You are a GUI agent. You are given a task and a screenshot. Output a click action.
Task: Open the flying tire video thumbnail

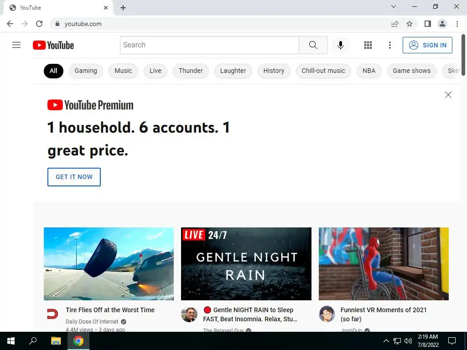tap(109, 264)
